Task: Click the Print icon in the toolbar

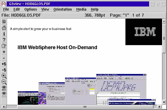Action: click(x=4, y=28)
